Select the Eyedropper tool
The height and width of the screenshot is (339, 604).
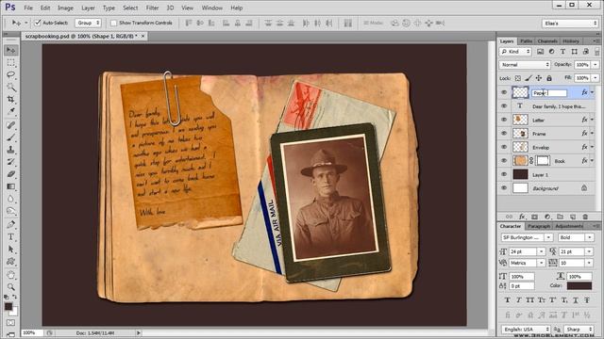click(x=10, y=112)
